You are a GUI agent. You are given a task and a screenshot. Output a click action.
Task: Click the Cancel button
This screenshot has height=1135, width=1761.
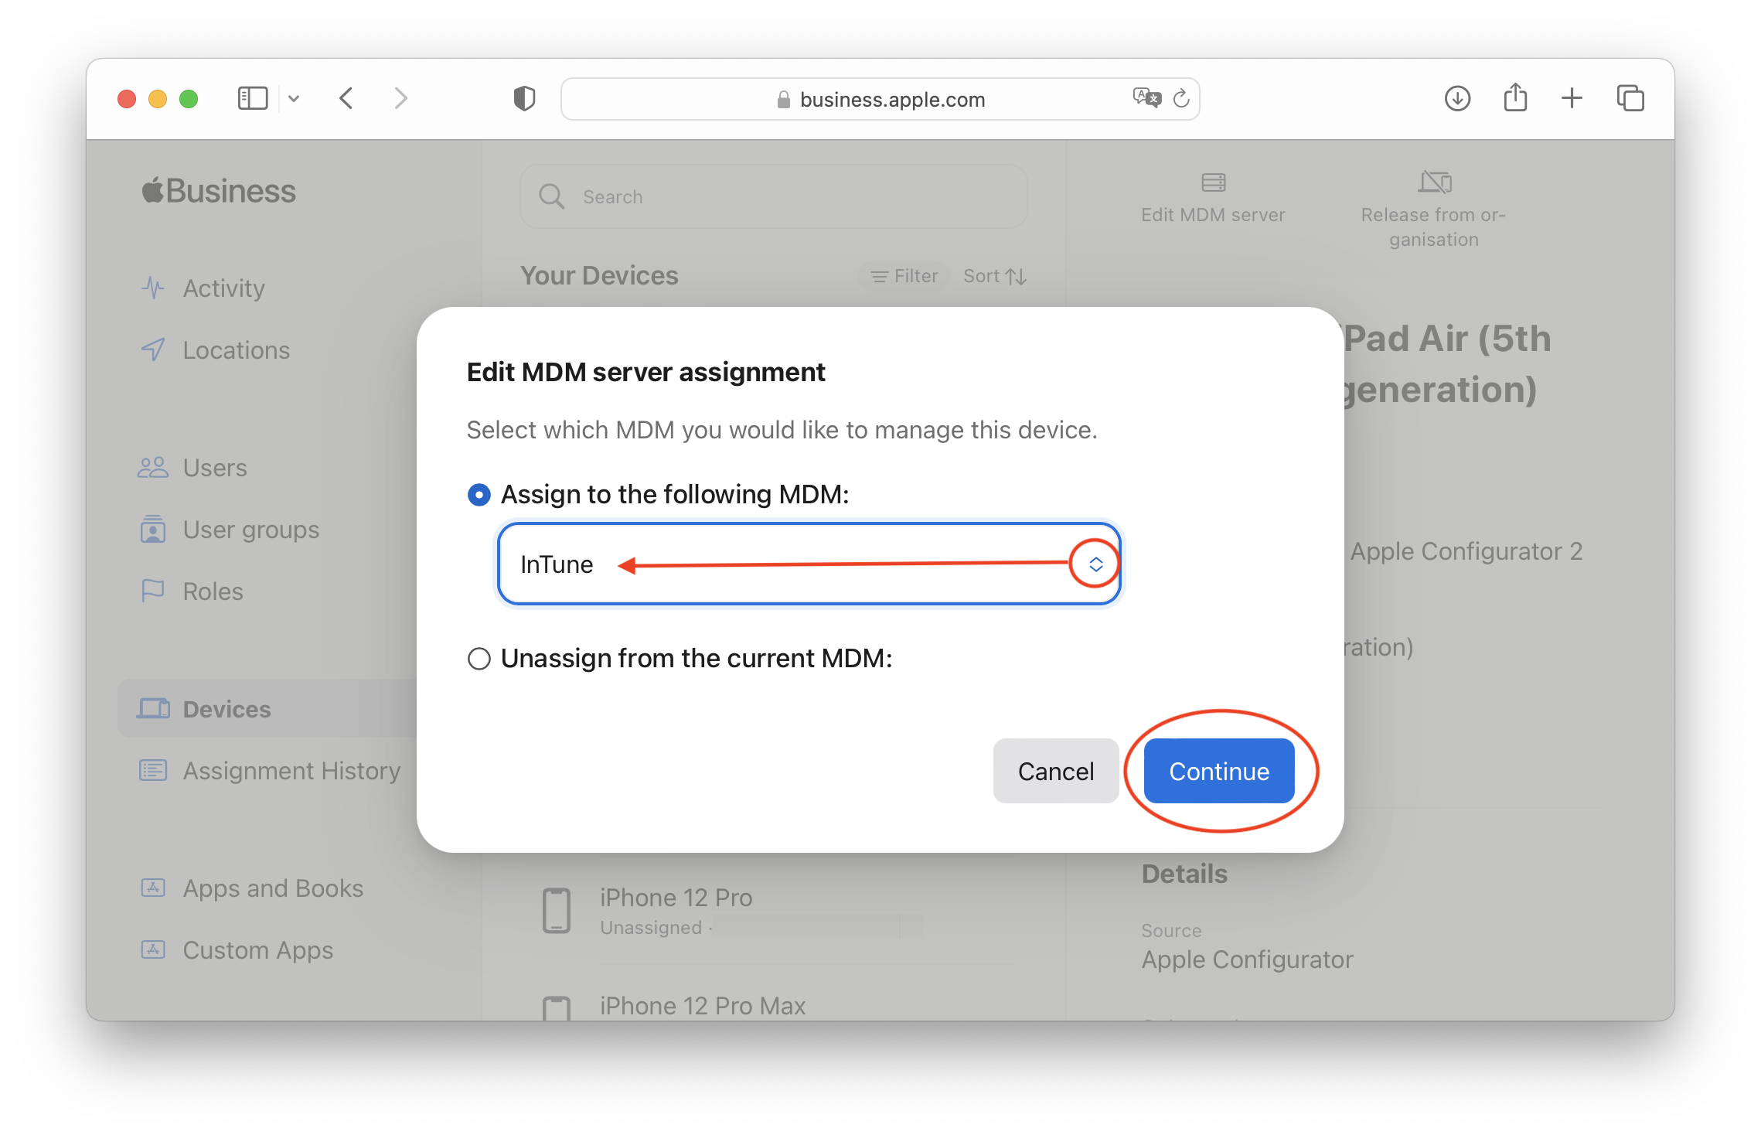pyautogui.click(x=1055, y=771)
